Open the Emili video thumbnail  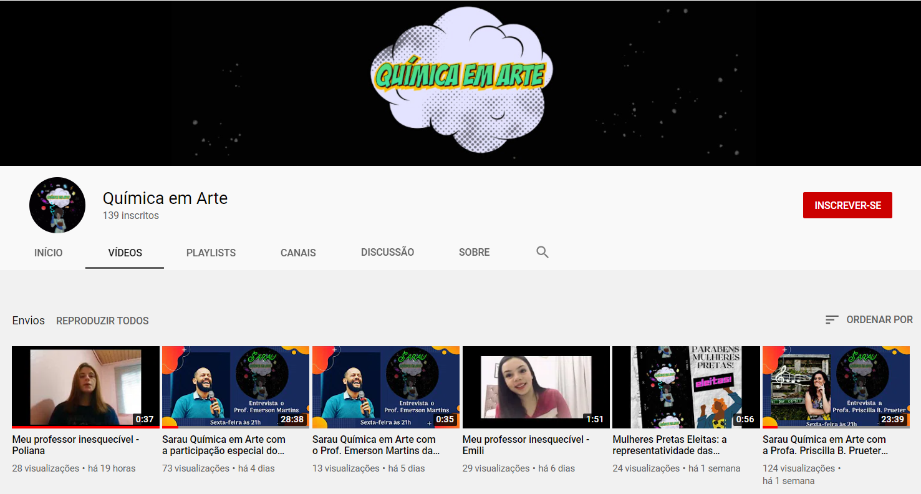pos(536,387)
